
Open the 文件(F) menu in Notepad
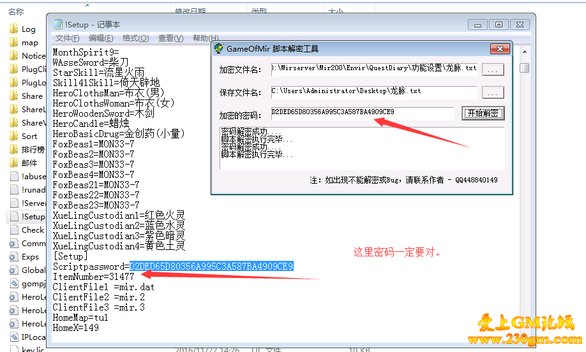pos(67,38)
